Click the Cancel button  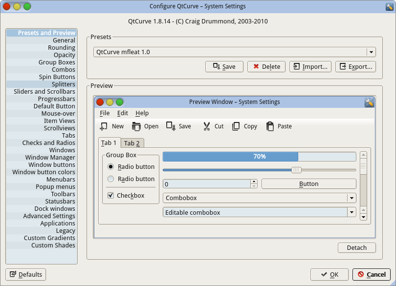[371, 274]
